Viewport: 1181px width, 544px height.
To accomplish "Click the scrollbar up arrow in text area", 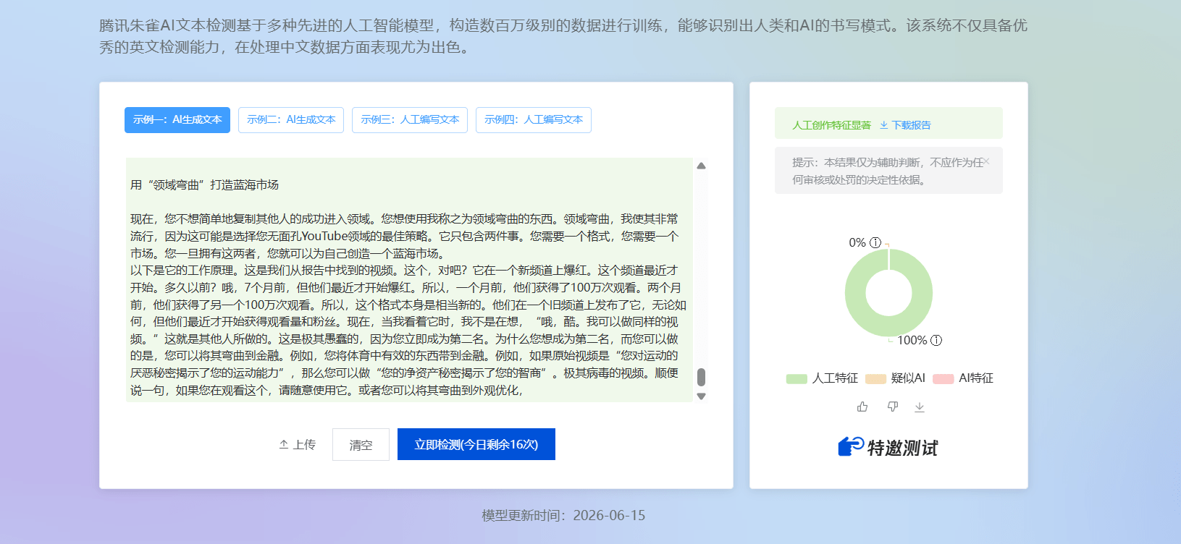I will pos(701,166).
